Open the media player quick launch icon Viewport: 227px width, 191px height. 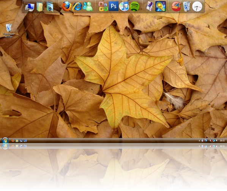coord(17,141)
